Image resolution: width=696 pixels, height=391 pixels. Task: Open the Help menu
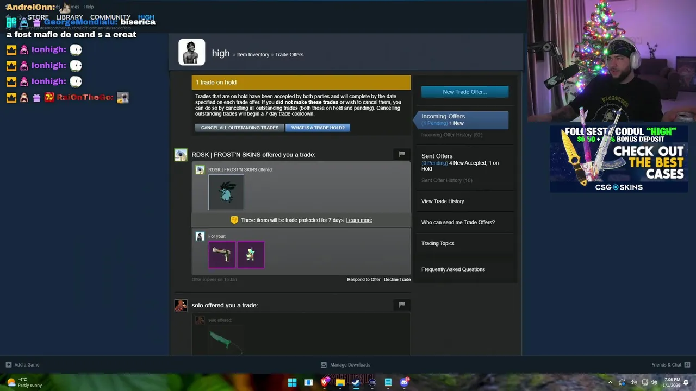tap(89, 7)
